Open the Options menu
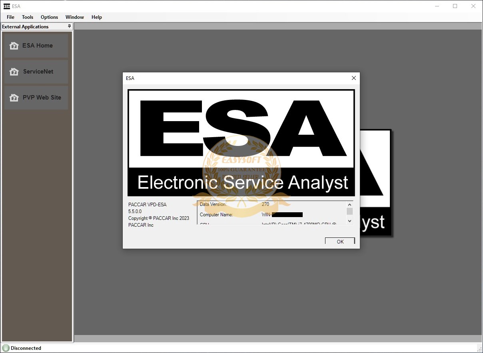Viewport: 483px width, 353px height. tap(49, 17)
